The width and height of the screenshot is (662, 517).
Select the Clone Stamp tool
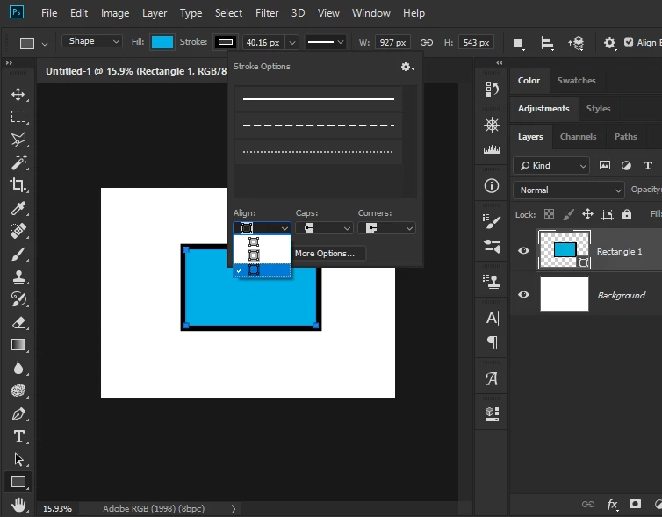click(x=18, y=276)
